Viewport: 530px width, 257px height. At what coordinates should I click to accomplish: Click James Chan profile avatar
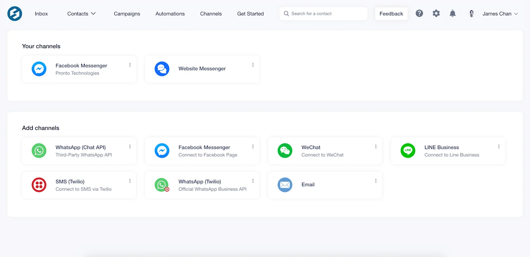click(472, 14)
